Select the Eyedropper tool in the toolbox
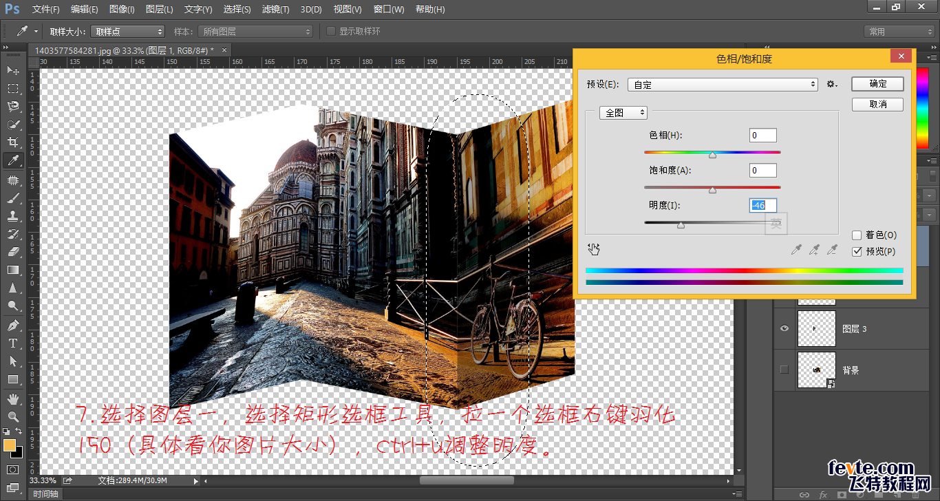 tap(13, 160)
